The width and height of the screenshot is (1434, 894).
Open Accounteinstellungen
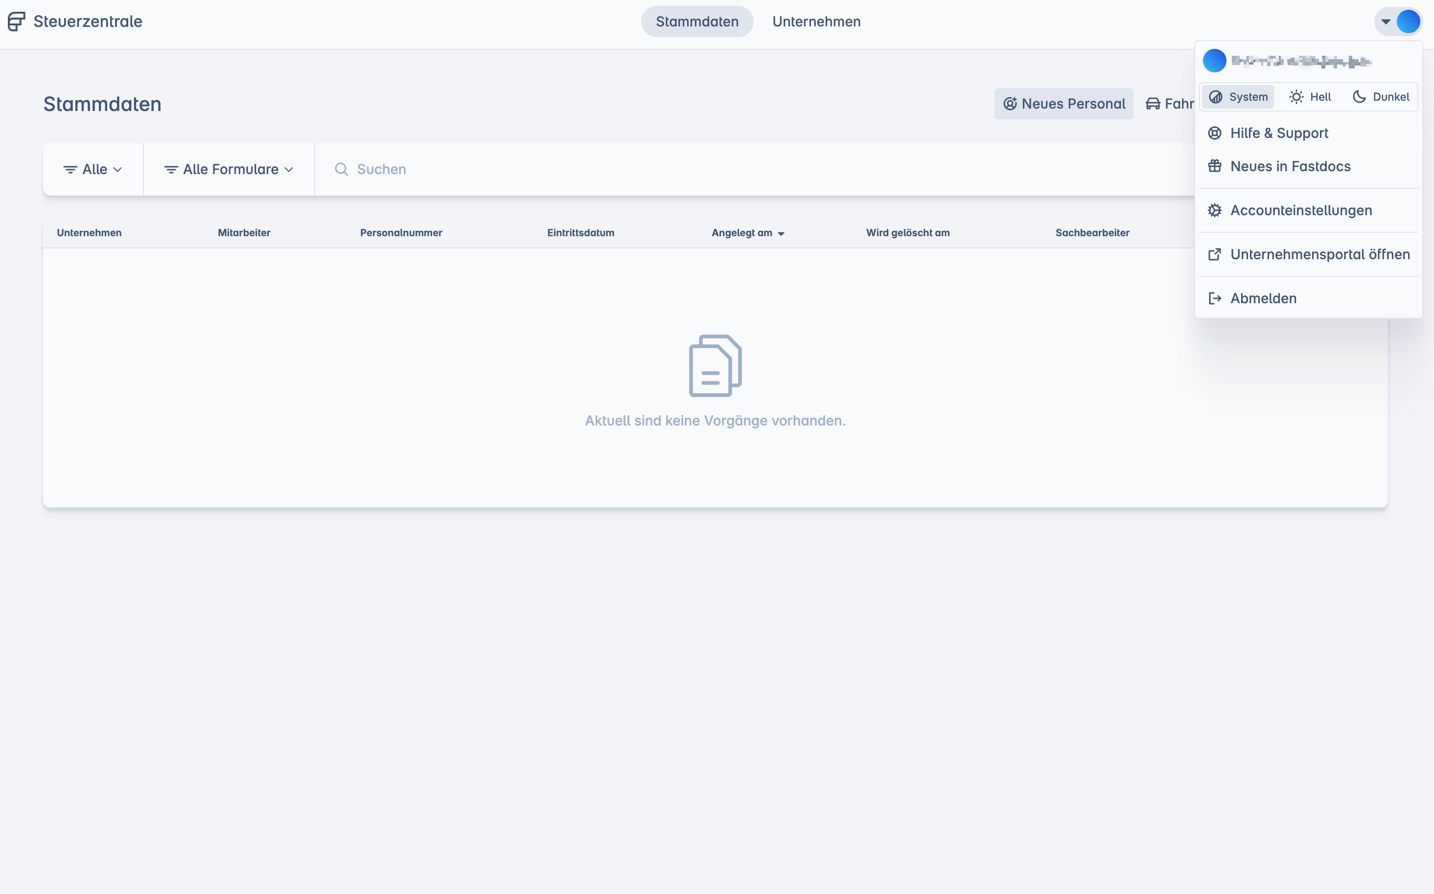1308,210
